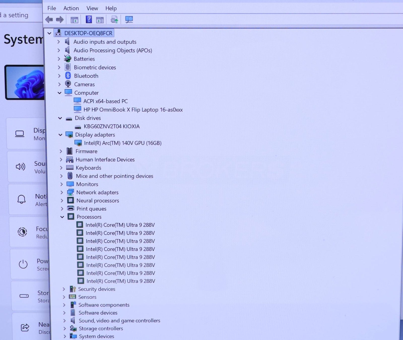Select HP OmniBook X Flip Laptop entry
The height and width of the screenshot is (340, 403).
tap(133, 110)
